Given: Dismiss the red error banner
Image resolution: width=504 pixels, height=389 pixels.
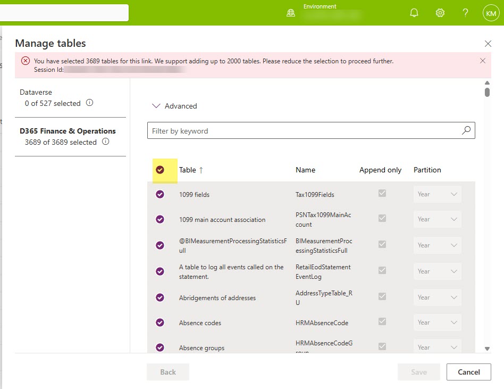Looking at the screenshot, I should 483,61.
